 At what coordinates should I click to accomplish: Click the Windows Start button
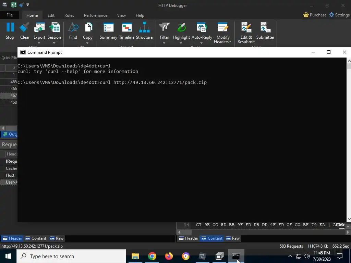click(x=8, y=256)
